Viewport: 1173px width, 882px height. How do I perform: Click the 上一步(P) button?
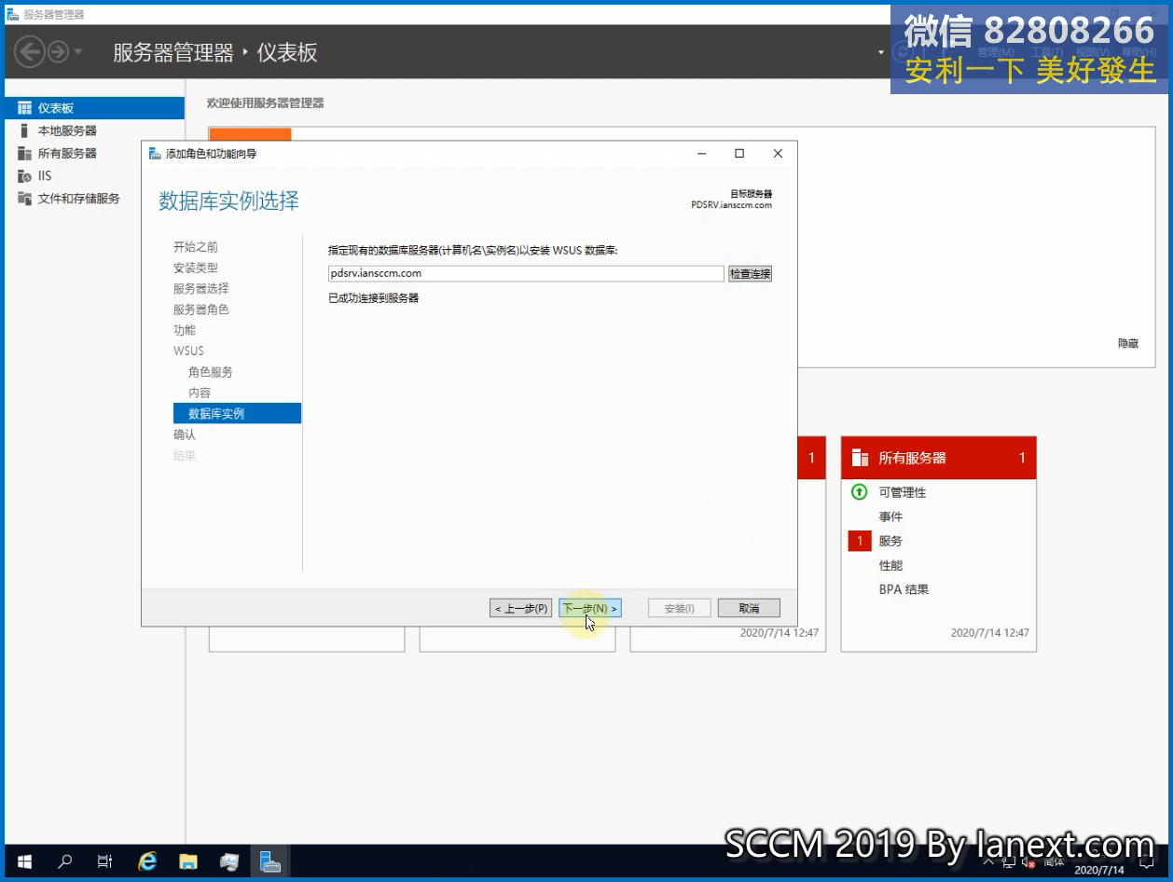pyautogui.click(x=521, y=608)
